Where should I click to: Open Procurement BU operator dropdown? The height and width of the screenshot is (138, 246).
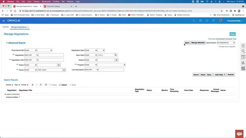pos(30,50)
